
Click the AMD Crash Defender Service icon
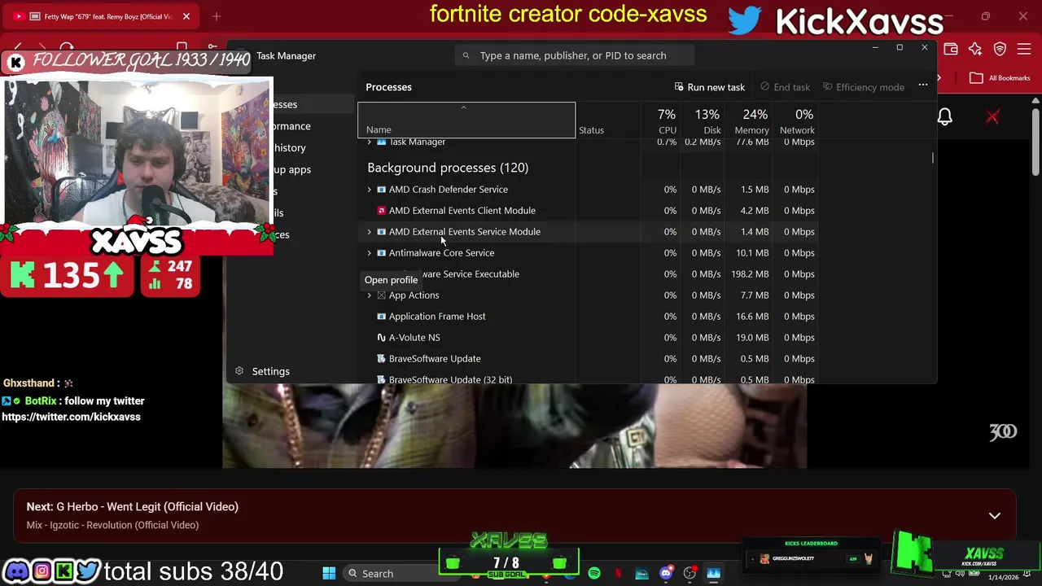[381, 190]
